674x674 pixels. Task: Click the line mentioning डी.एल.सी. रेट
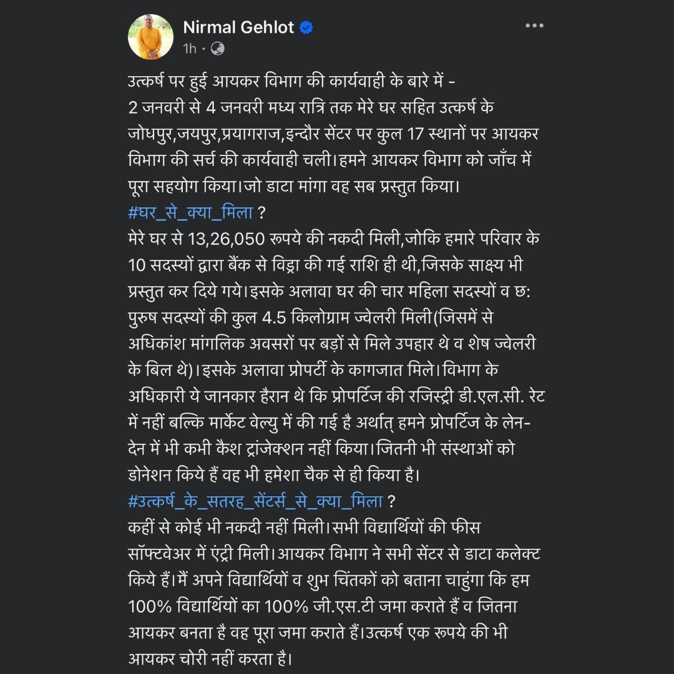(336, 396)
